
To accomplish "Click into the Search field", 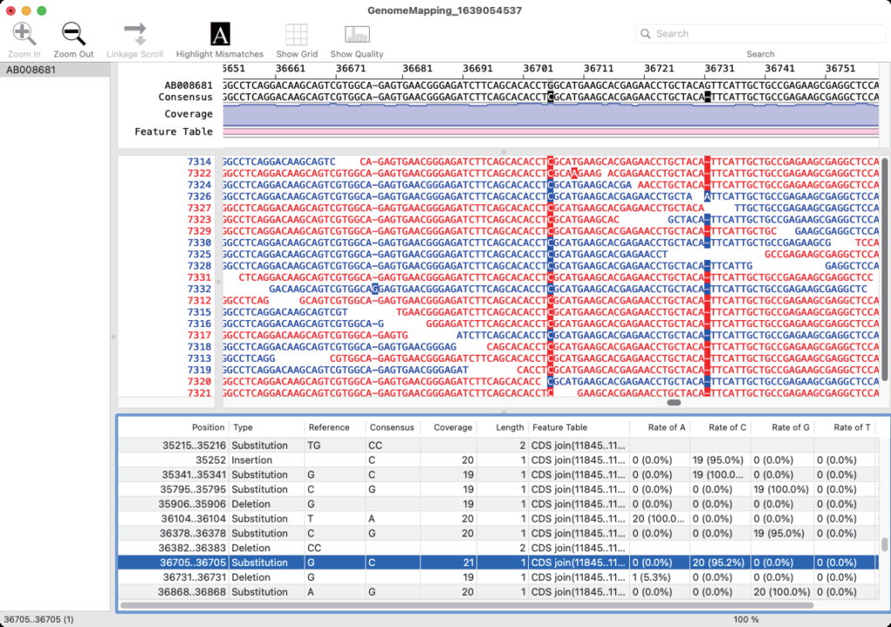I will pos(760,34).
